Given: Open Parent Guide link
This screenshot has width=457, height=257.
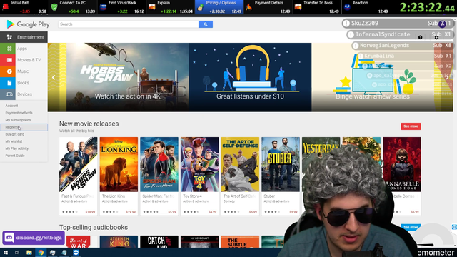Looking at the screenshot, I should (15, 156).
